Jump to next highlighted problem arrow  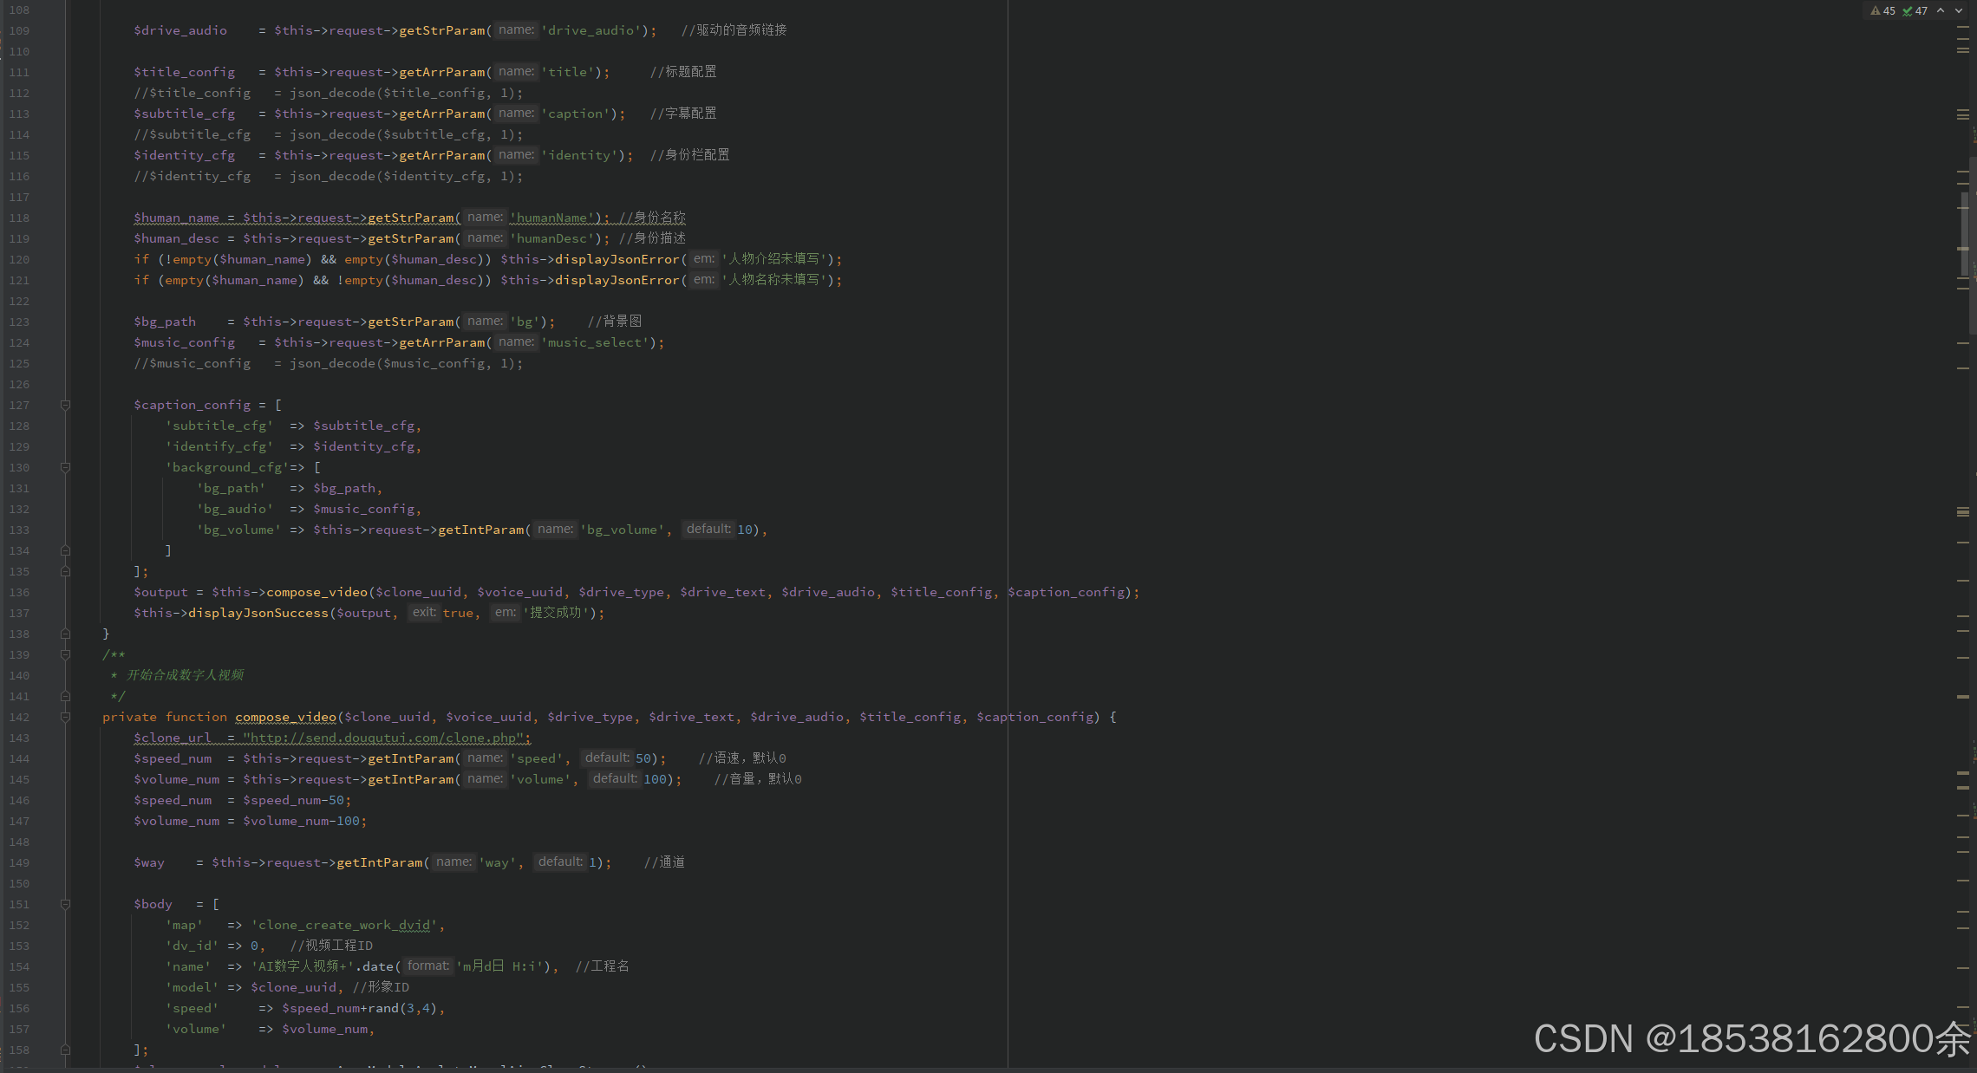(x=1959, y=11)
